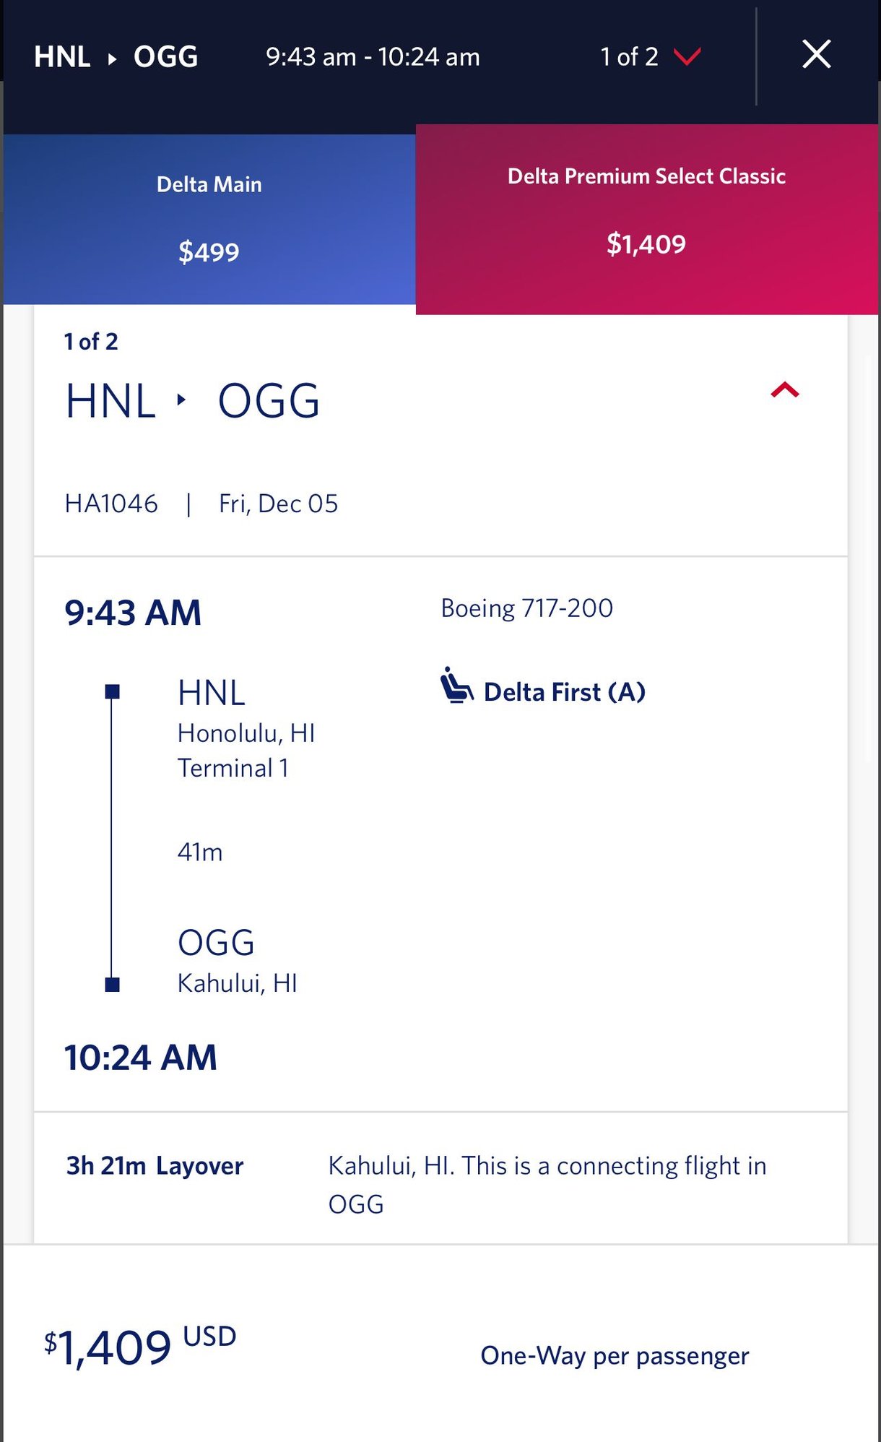The image size is (881, 1442).
Task: Click the 9:43 AM departure time
Action: tap(133, 613)
